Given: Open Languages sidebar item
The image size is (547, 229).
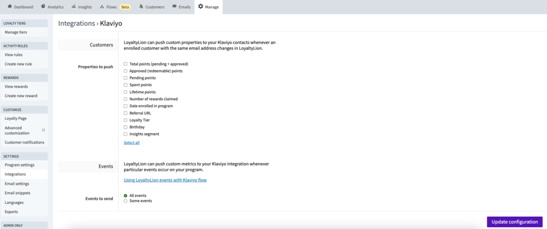Looking at the screenshot, I should (14, 202).
